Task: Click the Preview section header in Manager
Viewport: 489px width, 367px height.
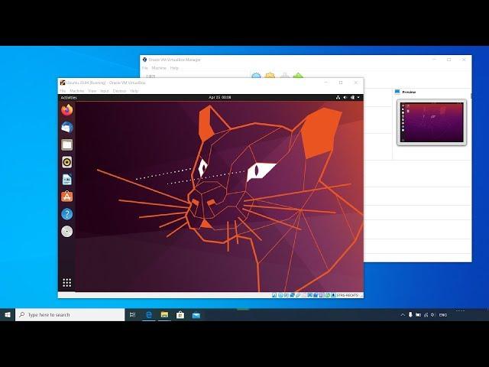Action: pyautogui.click(x=409, y=92)
